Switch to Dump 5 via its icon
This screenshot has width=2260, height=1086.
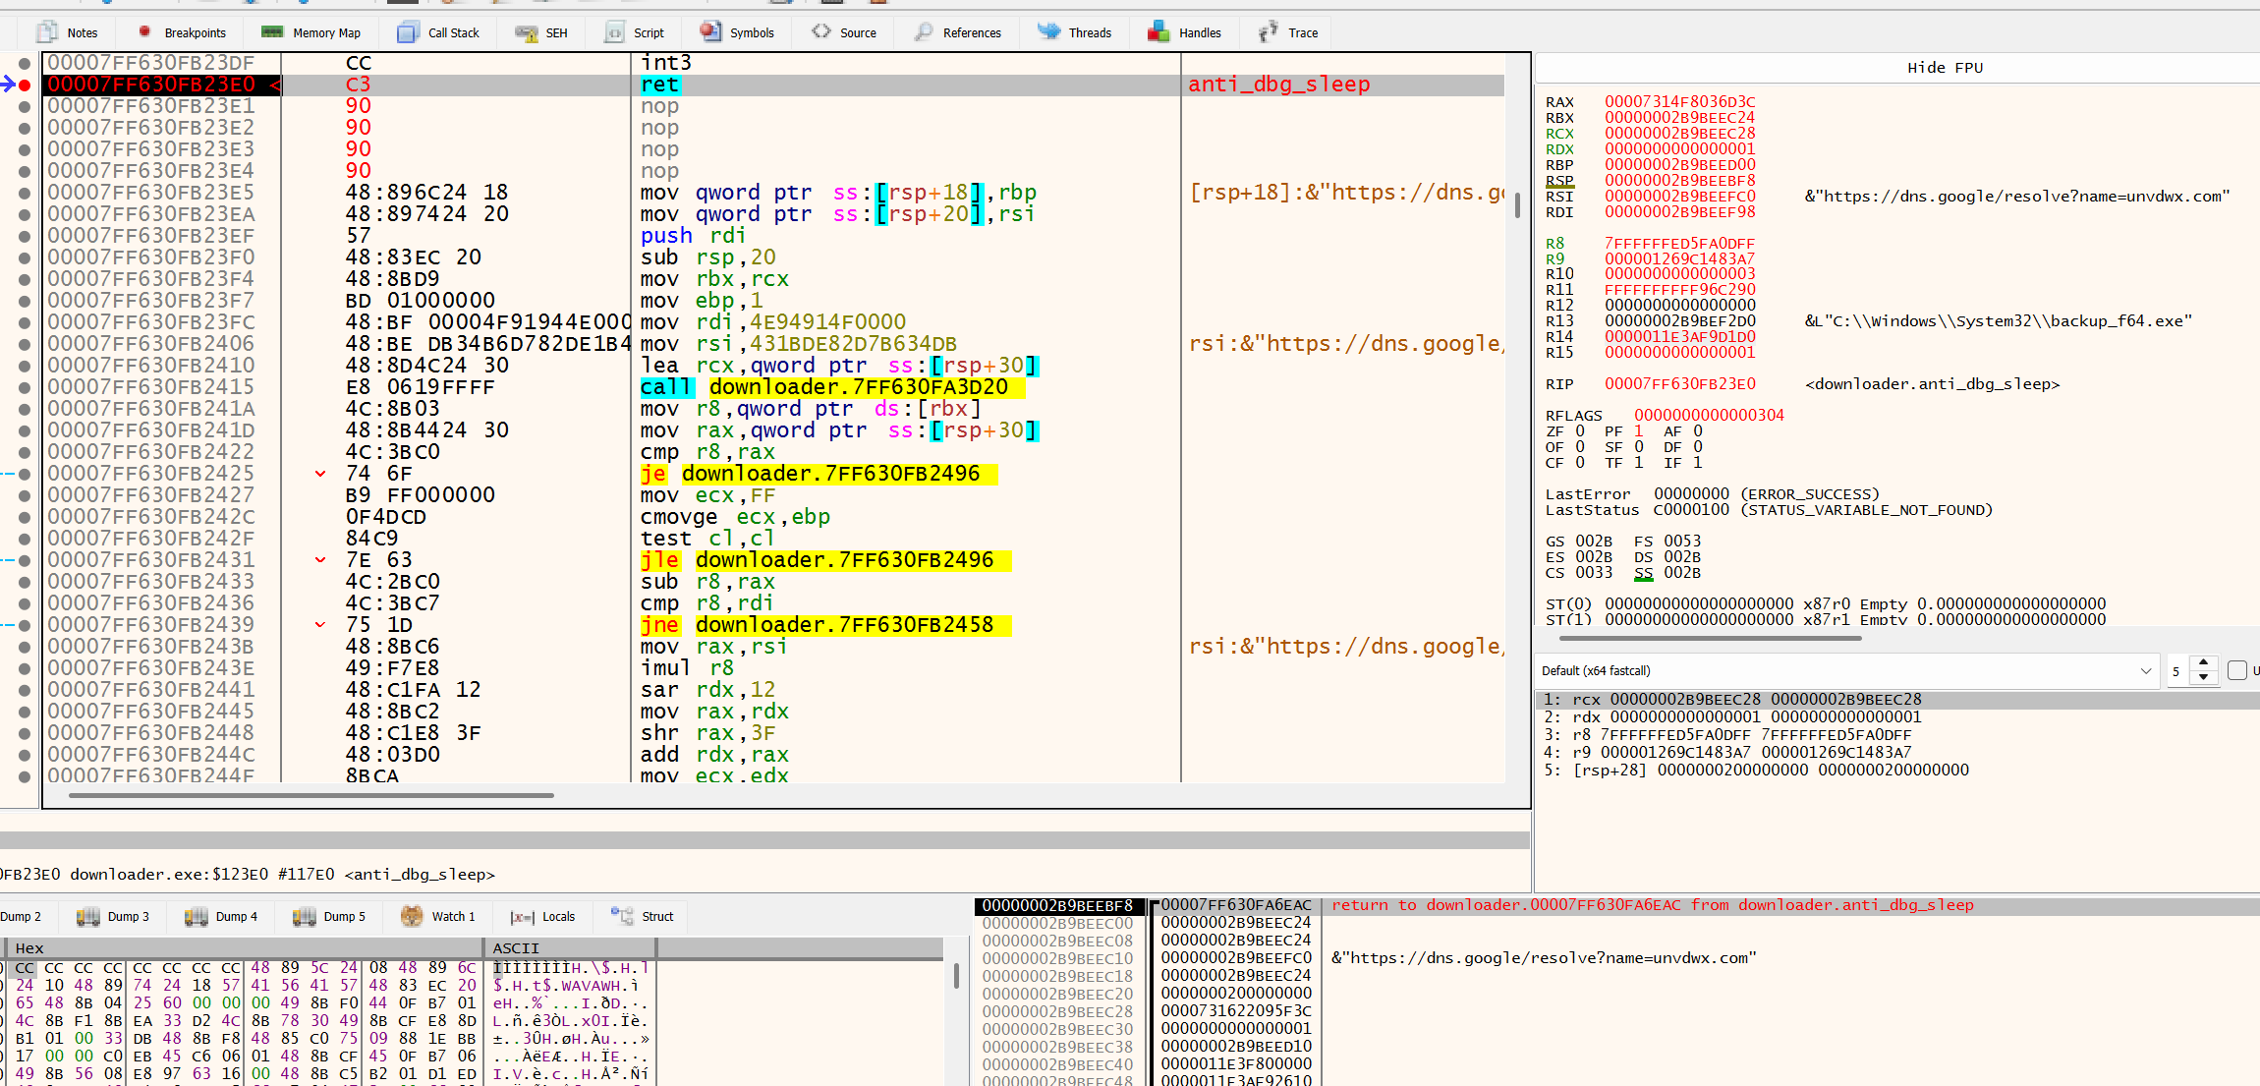click(305, 917)
